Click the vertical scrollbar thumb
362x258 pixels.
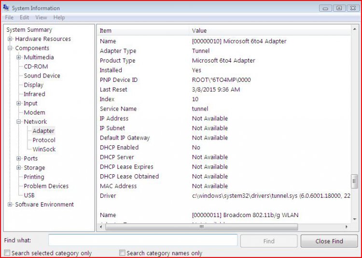[354, 181]
